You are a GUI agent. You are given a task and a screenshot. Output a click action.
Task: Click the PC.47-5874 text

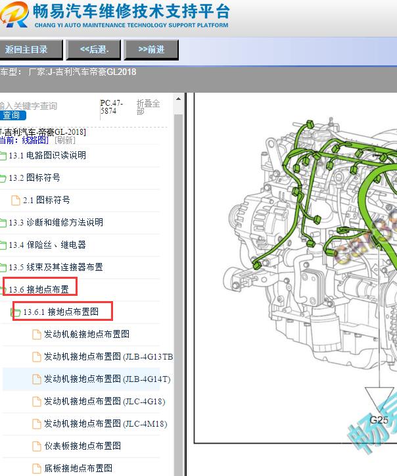(x=111, y=107)
